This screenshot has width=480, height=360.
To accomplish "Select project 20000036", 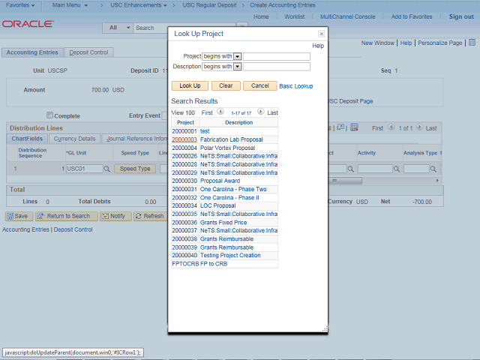I will (x=184, y=223).
